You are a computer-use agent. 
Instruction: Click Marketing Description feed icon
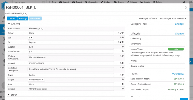tap(121, 67)
